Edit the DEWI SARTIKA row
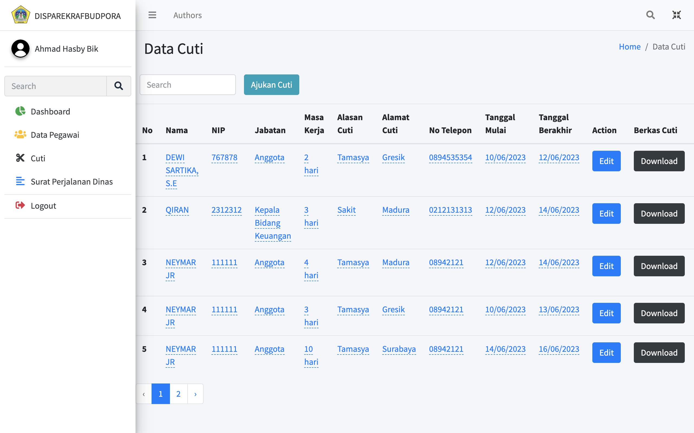This screenshot has height=433, width=694. coord(606,161)
